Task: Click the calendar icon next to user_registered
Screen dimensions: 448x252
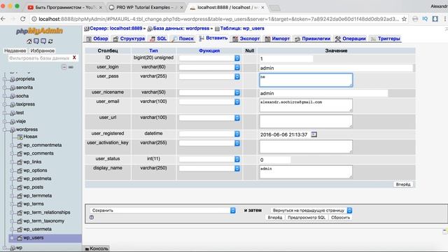Action: pos(314,134)
